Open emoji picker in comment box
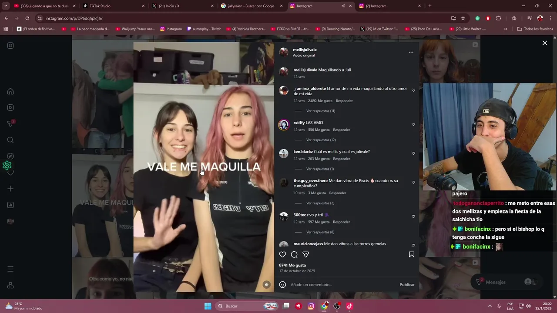Viewport: 557px width, 313px height. click(282, 285)
